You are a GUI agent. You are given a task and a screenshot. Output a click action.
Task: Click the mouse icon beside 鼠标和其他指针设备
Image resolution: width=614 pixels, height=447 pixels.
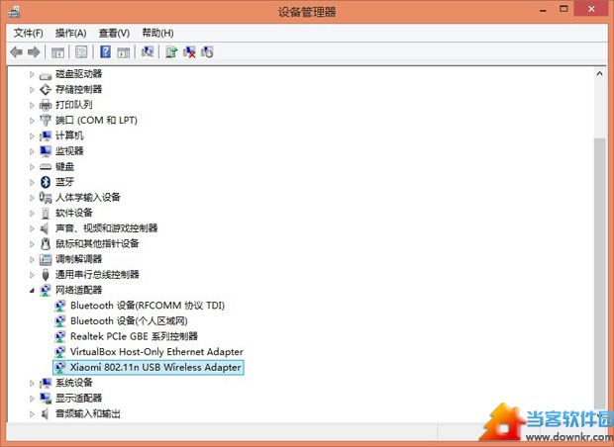pyautogui.click(x=46, y=243)
